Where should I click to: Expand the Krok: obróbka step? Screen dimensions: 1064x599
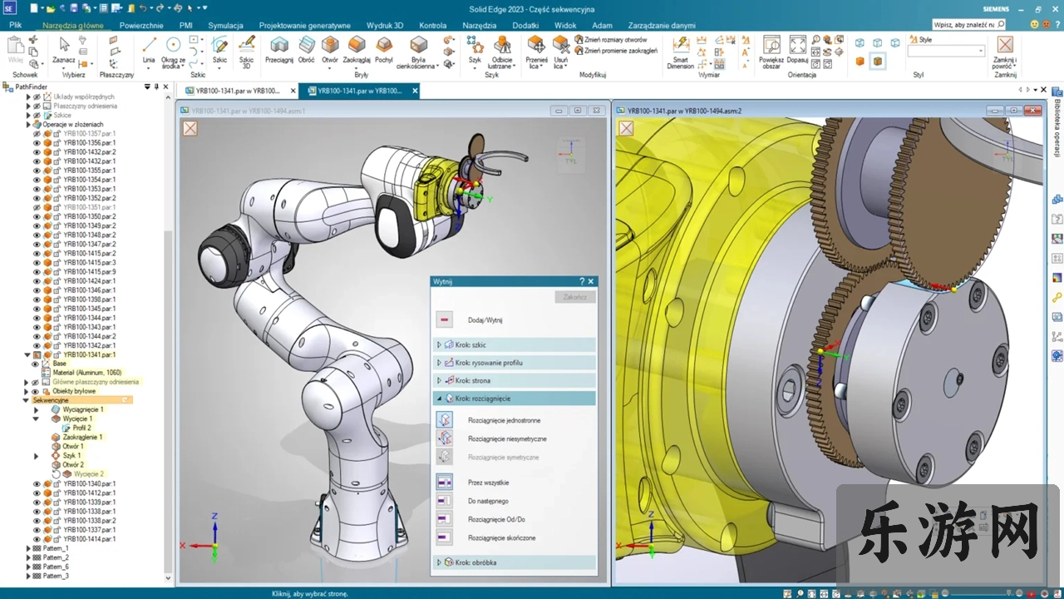point(440,562)
